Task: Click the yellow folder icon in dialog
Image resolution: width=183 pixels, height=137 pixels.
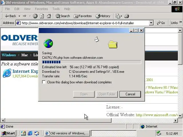Action: tap(113, 45)
